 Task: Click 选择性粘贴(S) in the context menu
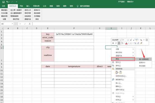click(123, 76)
